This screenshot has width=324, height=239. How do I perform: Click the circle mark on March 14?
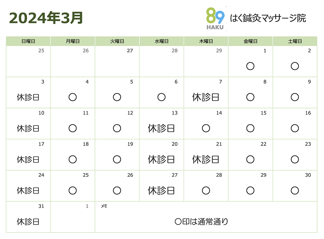click(206, 128)
